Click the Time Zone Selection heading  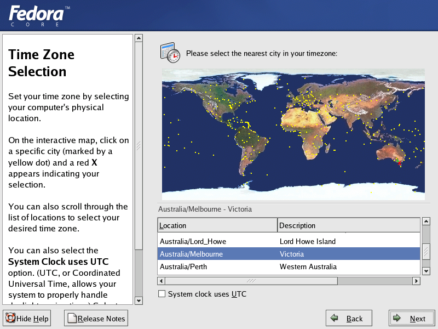point(42,63)
